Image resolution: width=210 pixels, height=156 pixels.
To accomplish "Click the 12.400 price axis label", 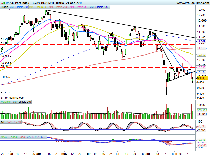I will [201, 10].
